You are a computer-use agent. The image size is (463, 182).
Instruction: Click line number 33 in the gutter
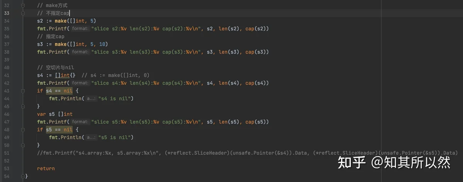(x=6, y=13)
